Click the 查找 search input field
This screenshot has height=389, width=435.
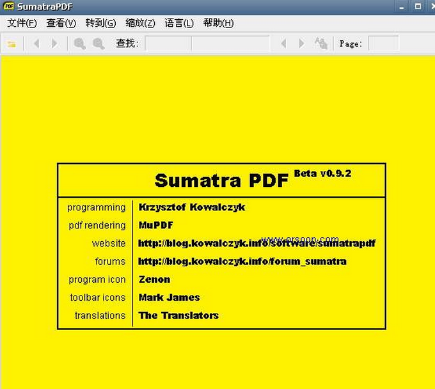(x=207, y=44)
